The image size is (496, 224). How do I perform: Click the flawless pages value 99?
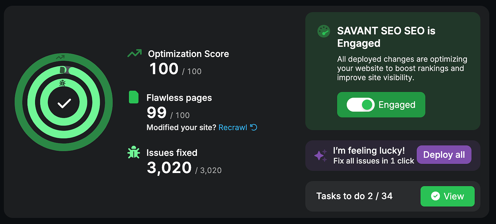(157, 112)
